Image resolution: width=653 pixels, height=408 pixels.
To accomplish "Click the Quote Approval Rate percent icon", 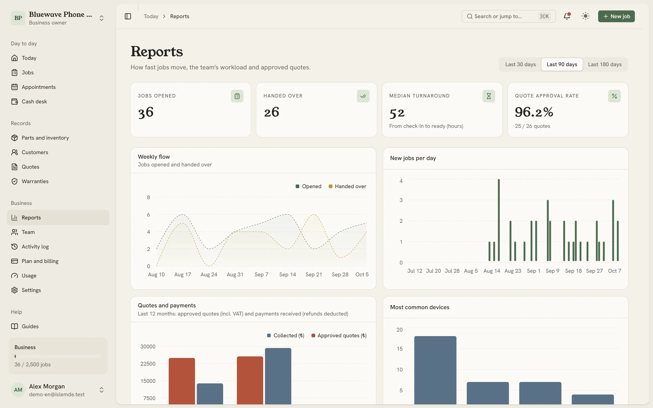I will (x=614, y=96).
